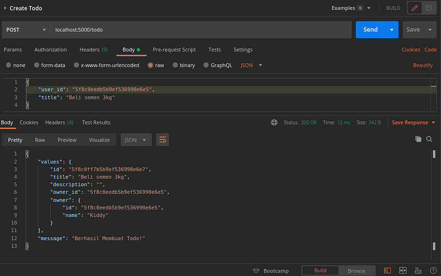Select the Pretty response view
Screen dimensions: 441x276
[15, 140]
